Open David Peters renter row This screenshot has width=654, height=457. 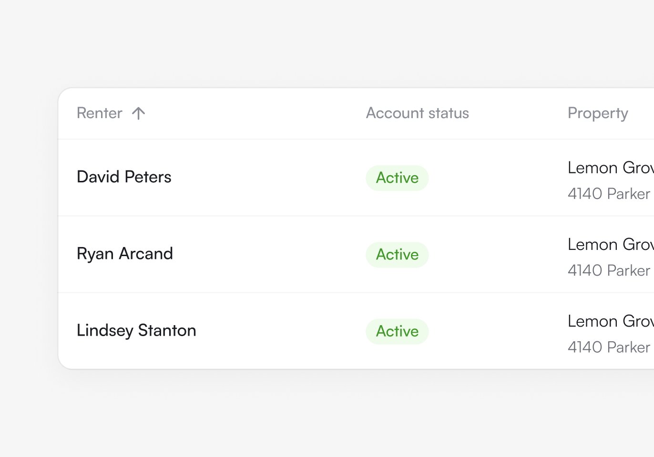(124, 177)
